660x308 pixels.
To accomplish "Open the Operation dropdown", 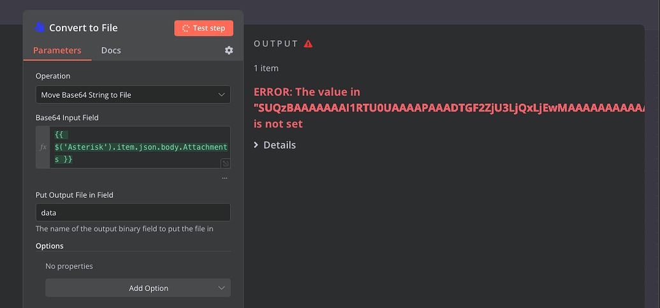I will (x=133, y=94).
